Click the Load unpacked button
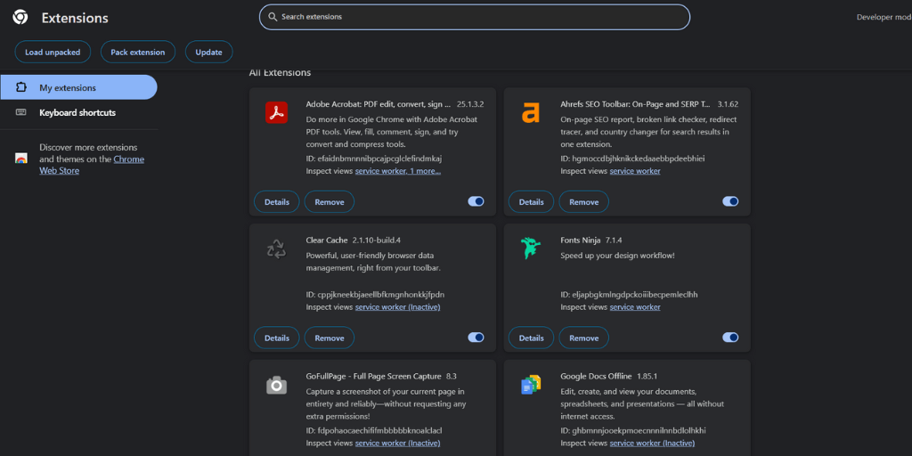Image resolution: width=912 pixels, height=456 pixels. click(53, 52)
